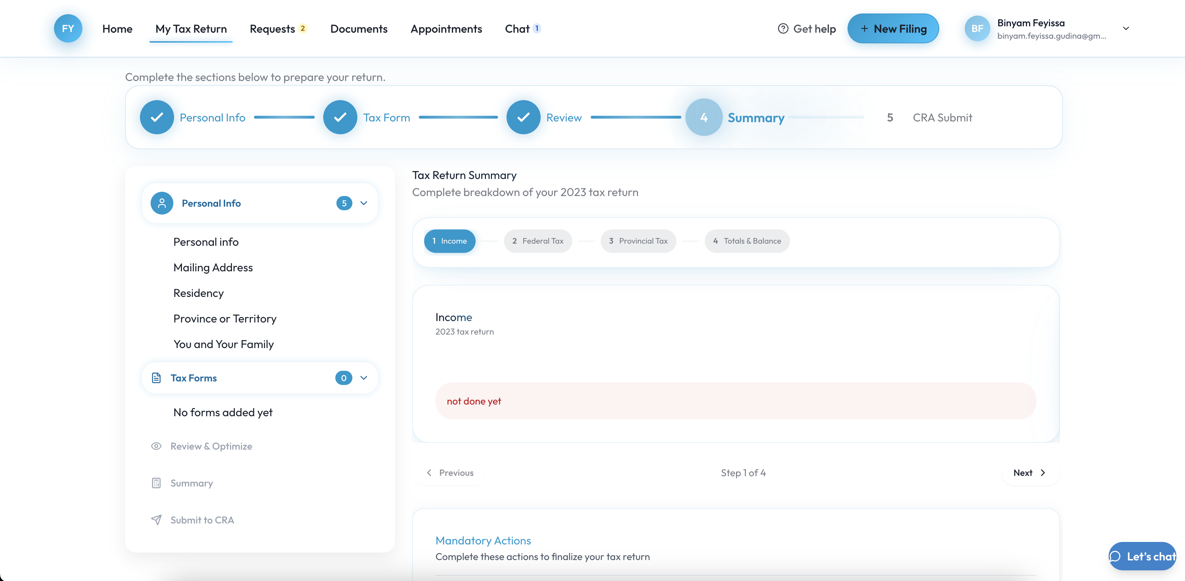Open Mailing Address in sidebar
This screenshot has width=1185, height=581.
pyautogui.click(x=213, y=268)
